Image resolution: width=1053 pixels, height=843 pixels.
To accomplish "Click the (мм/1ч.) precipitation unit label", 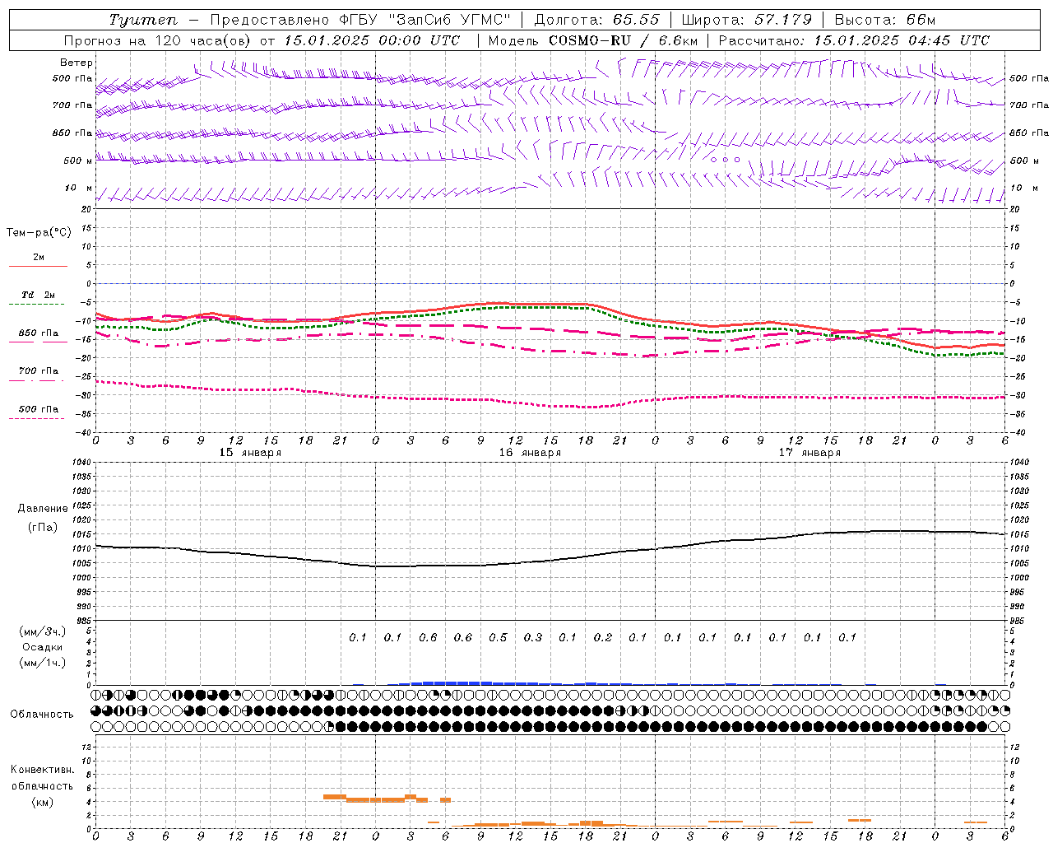I will coord(42,663).
